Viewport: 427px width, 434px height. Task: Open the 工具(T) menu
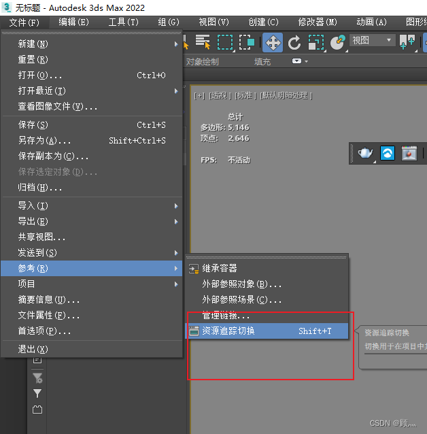124,22
